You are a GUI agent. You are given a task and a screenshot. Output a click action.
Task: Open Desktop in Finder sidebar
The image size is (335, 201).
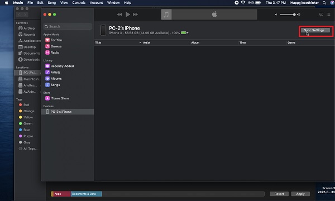click(27, 47)
